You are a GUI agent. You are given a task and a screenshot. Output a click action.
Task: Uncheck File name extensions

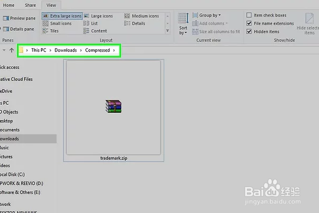249,23
